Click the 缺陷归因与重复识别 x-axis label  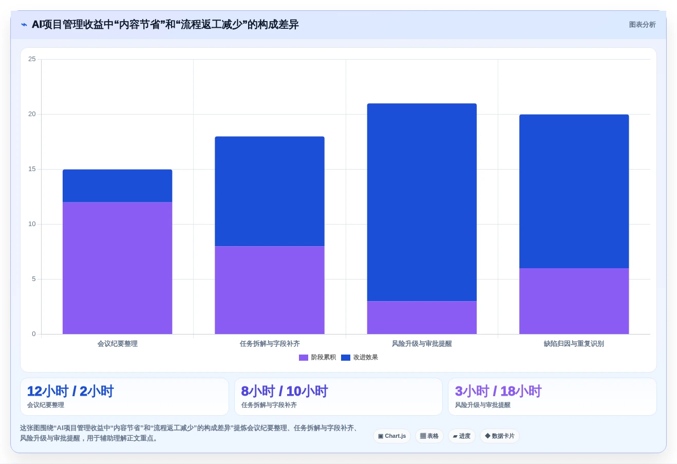(574, 344)
